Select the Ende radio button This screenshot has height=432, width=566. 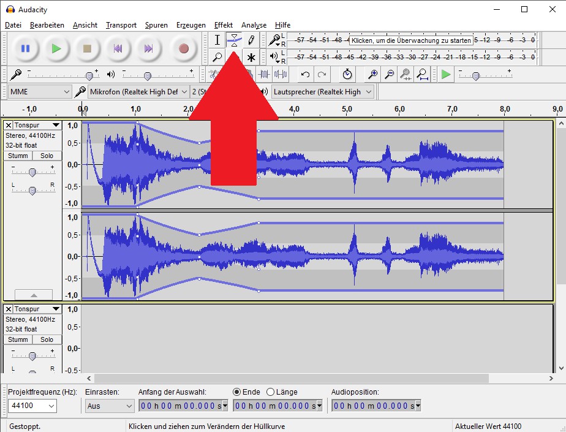tap(237, 392)
